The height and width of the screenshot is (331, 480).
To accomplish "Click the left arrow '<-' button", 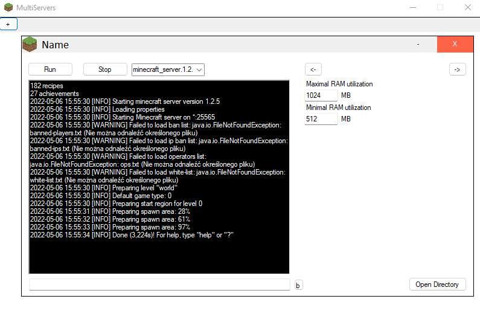I will point(313,69).
